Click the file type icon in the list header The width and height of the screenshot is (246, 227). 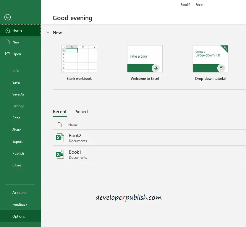coord(60,125)
